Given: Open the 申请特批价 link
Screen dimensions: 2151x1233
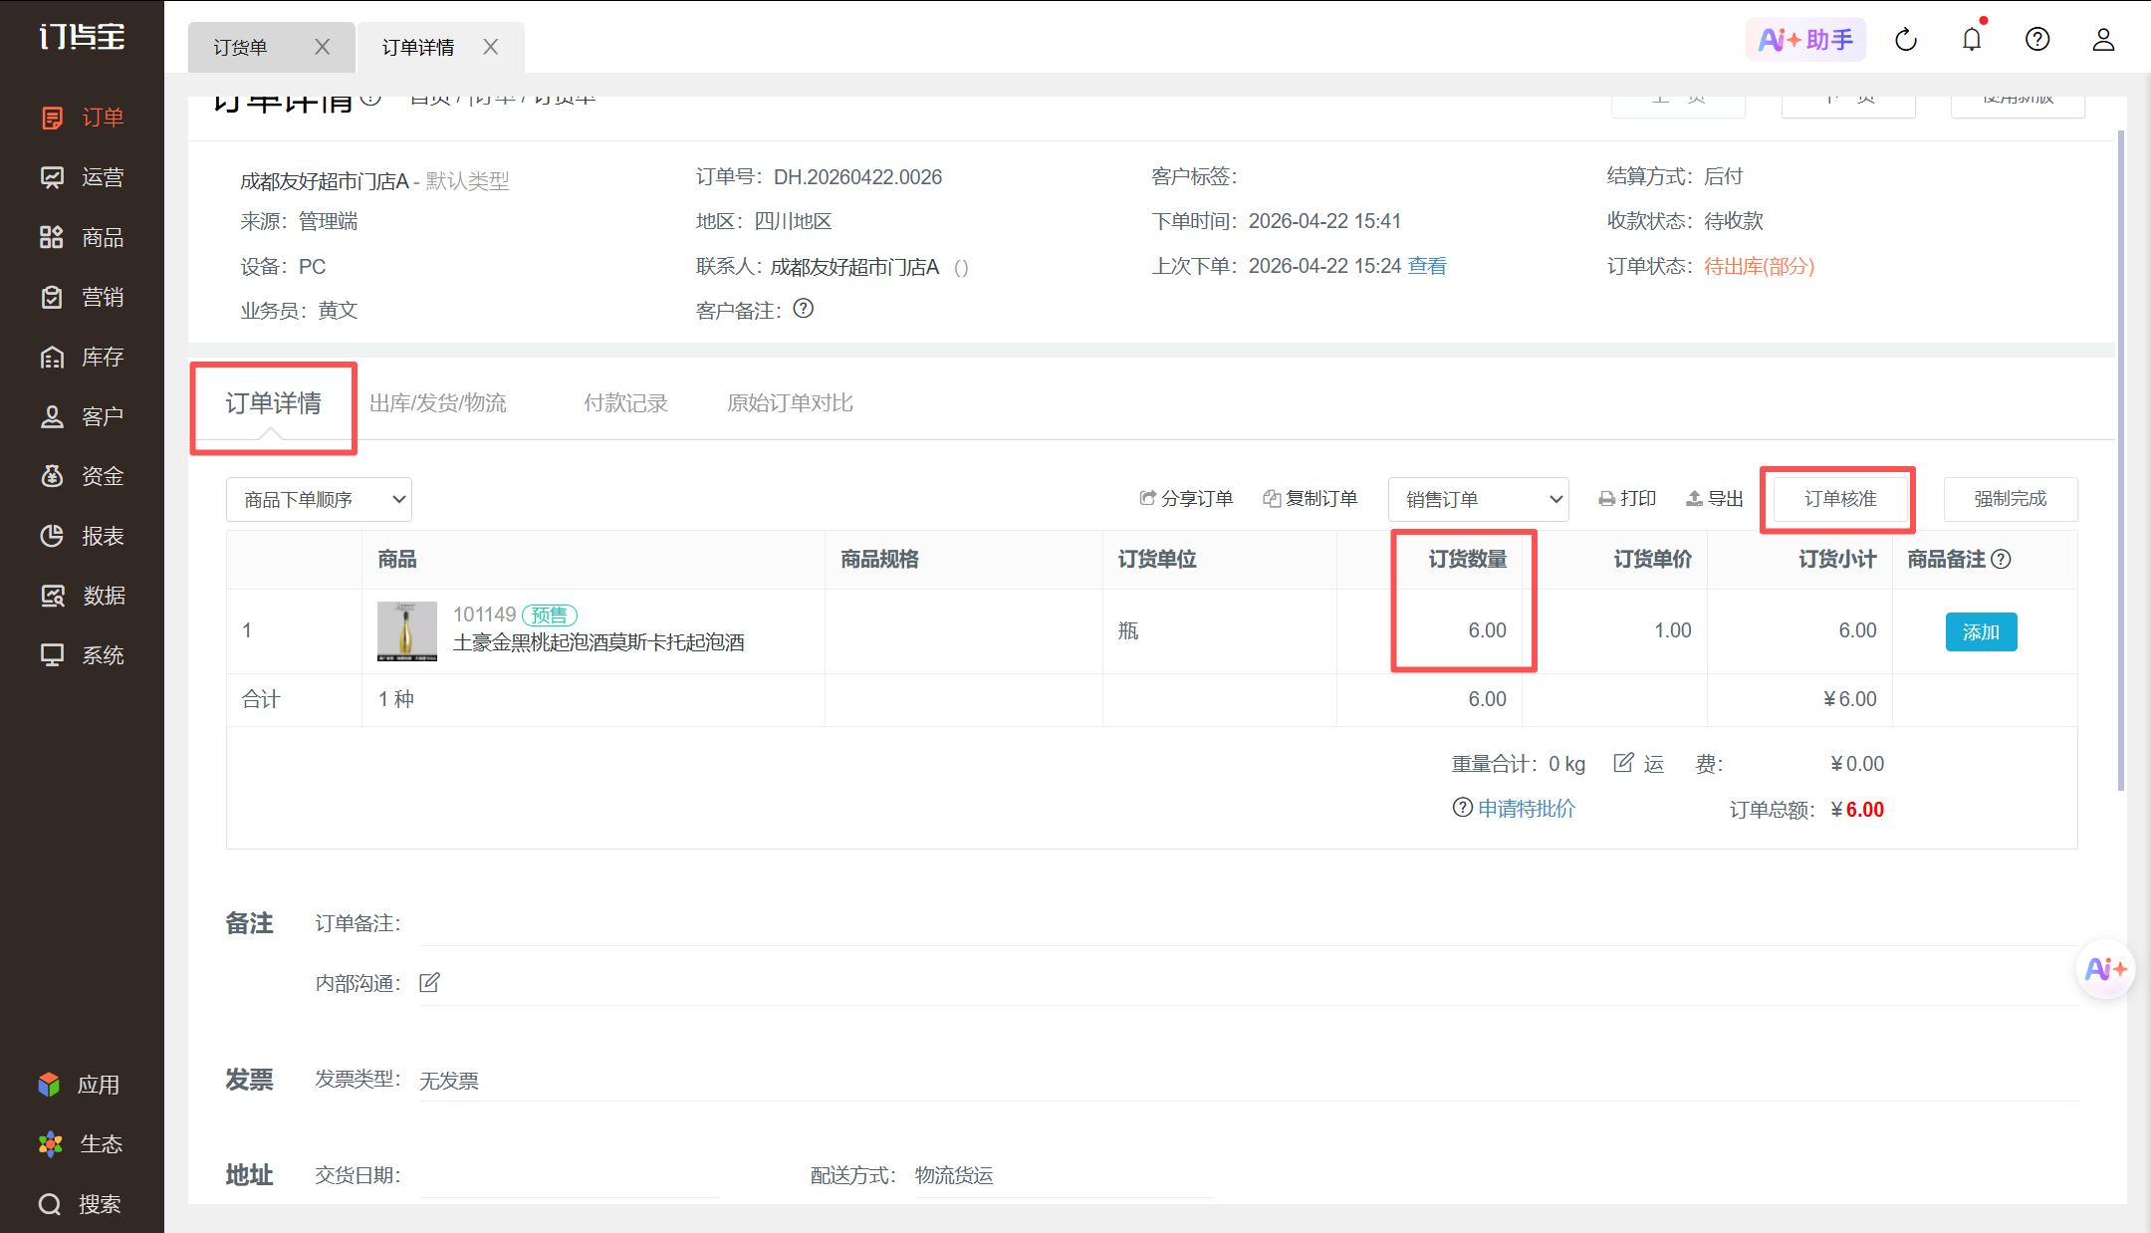Looking at the screenshot, I should [1526, 809].
